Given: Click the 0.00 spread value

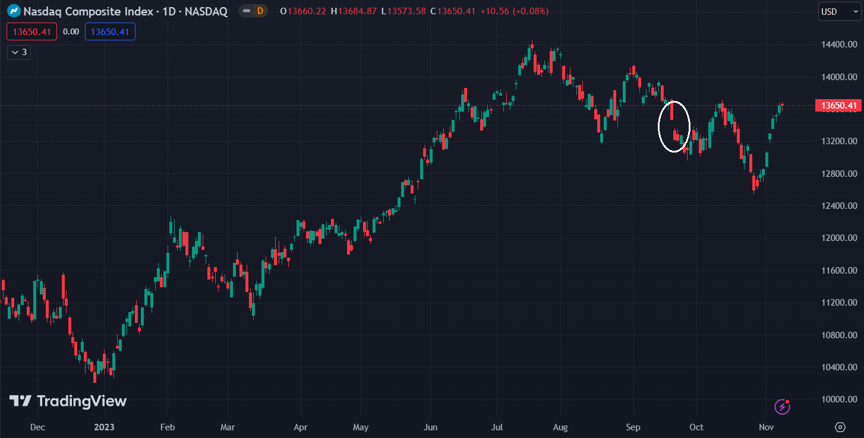Looking at the screenshot, I should 71,32.
